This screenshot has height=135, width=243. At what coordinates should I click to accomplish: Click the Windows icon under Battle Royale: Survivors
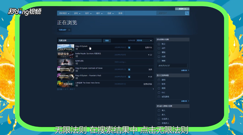point(76,56)
